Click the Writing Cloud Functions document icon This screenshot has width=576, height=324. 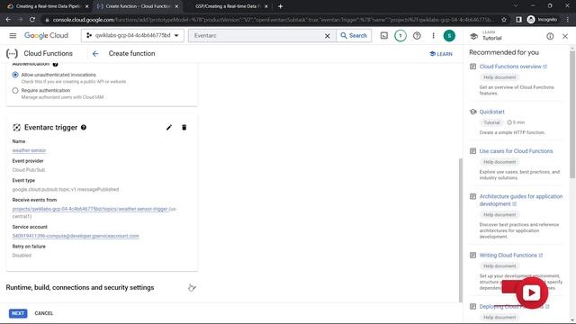[x=472, y=255]
